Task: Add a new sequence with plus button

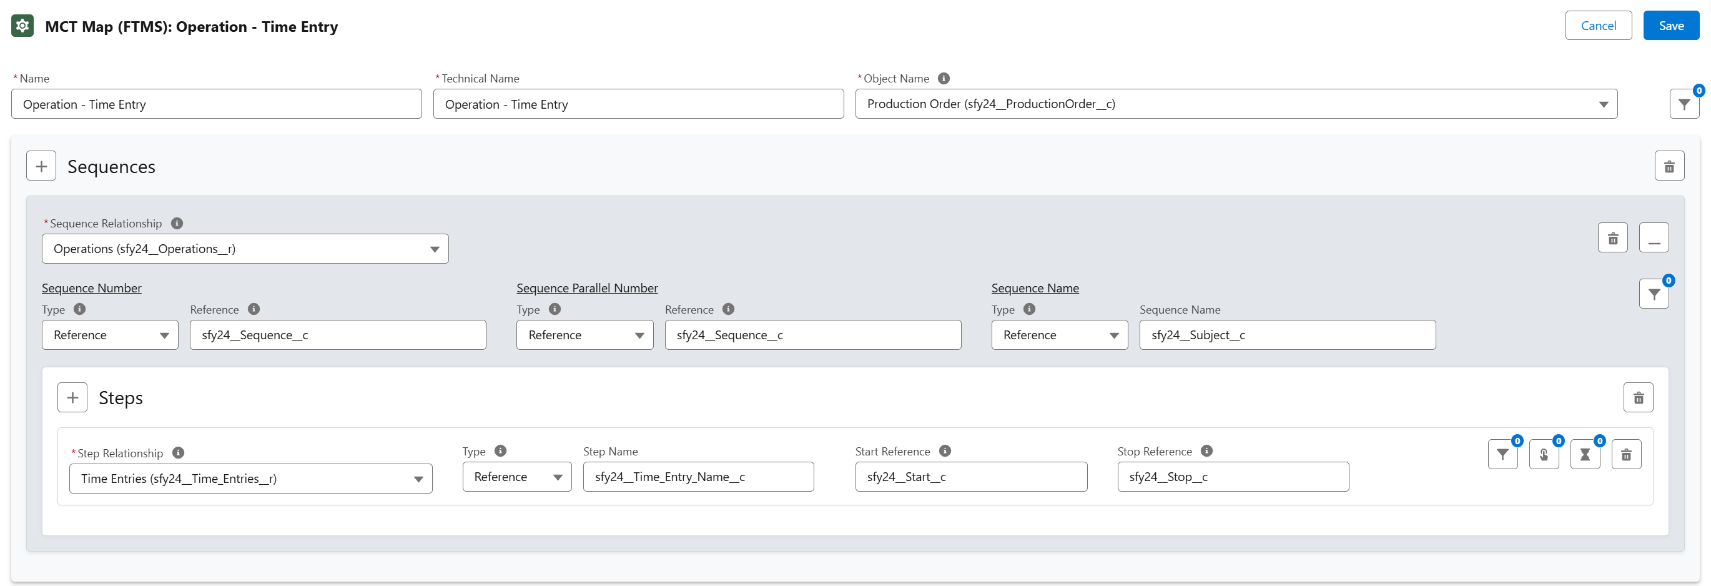Action: 41,166
